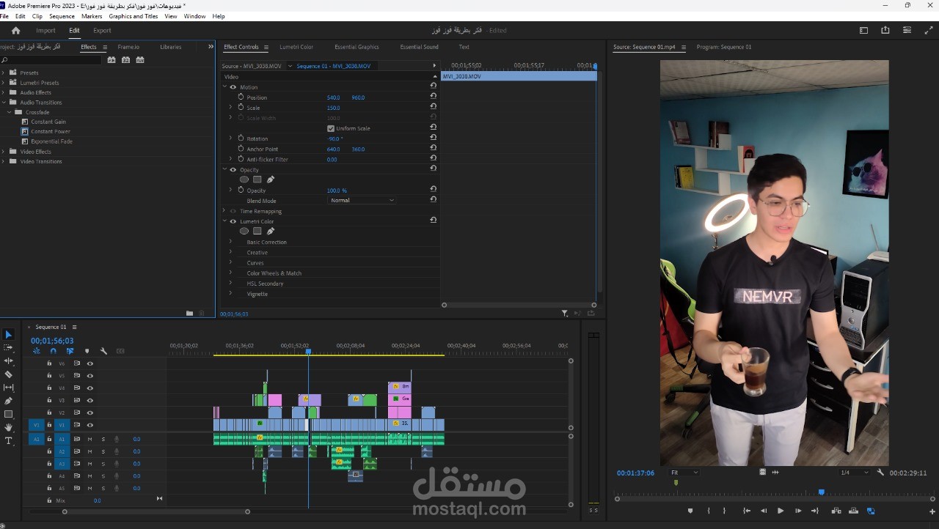Create new custom bin in Effects panel
Image resolution: width=939 pixels, height=529 pixels.
(x=189, y=313)
